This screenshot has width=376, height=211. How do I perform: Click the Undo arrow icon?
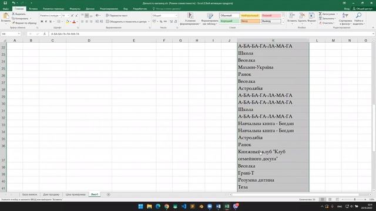[14, 3]
